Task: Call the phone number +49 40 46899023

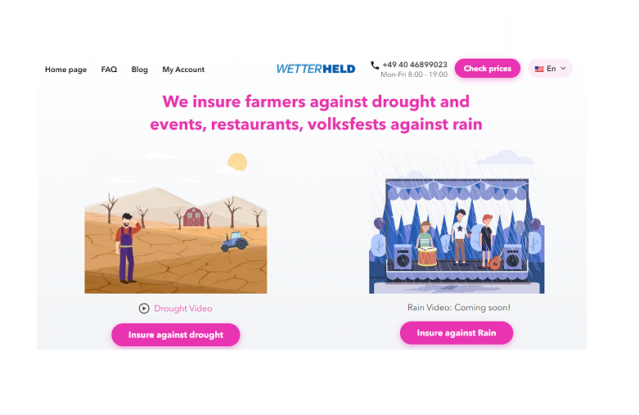Action: pyautogui.click(x=415, y=65)
